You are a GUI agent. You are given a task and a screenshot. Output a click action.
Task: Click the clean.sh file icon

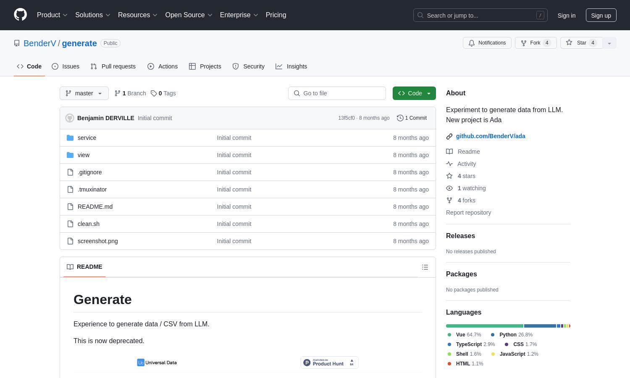coord(70,224)
